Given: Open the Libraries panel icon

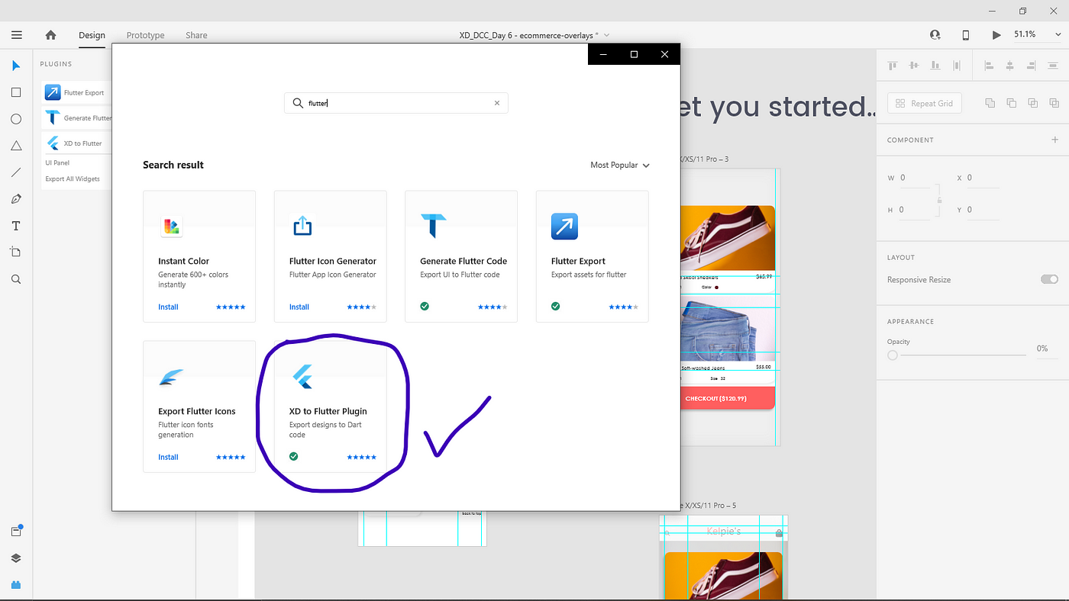Looking at the screenshot, I should 16,531.
